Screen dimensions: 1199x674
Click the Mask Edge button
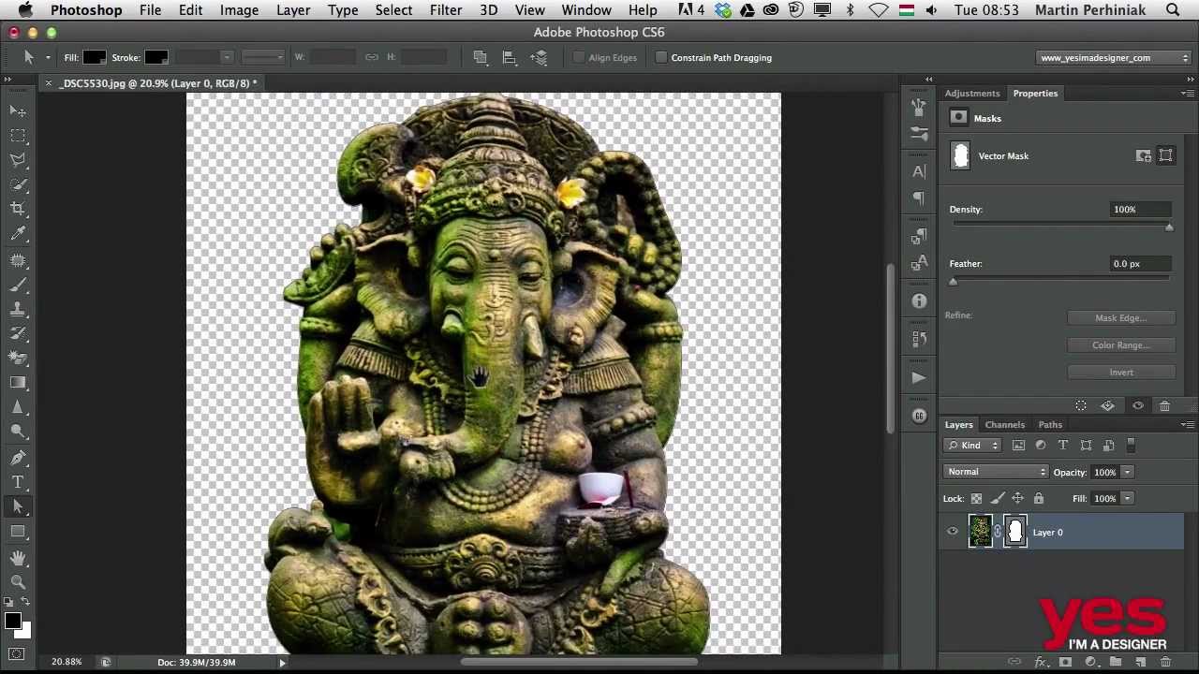(x=1120, y=317)
